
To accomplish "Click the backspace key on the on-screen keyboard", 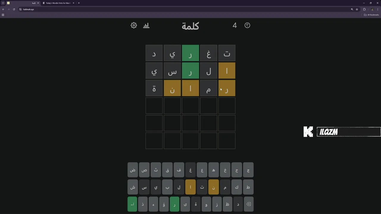I will [249, 204].
